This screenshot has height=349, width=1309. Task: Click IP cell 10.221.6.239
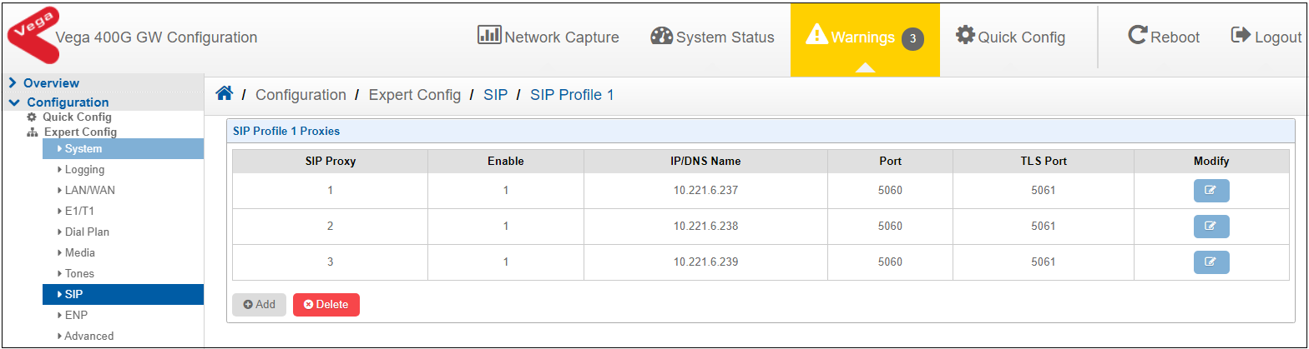705,262
